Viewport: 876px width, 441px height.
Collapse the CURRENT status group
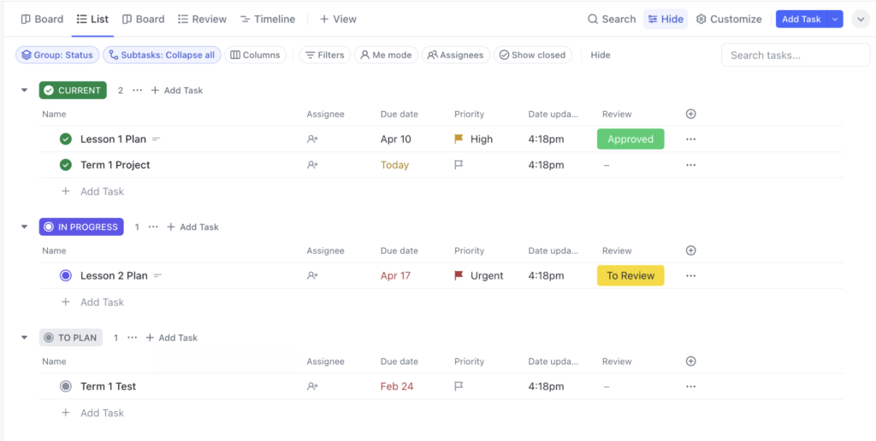25,91
